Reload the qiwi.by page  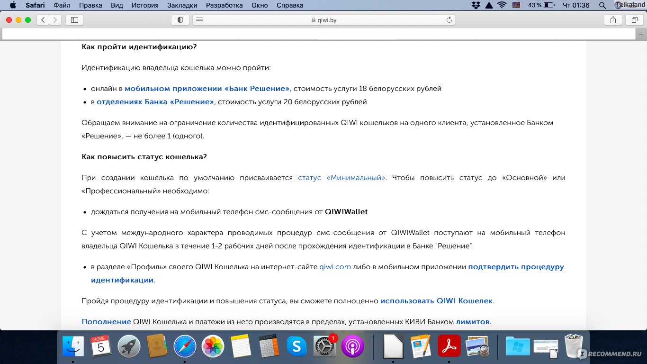click(449, 20)
